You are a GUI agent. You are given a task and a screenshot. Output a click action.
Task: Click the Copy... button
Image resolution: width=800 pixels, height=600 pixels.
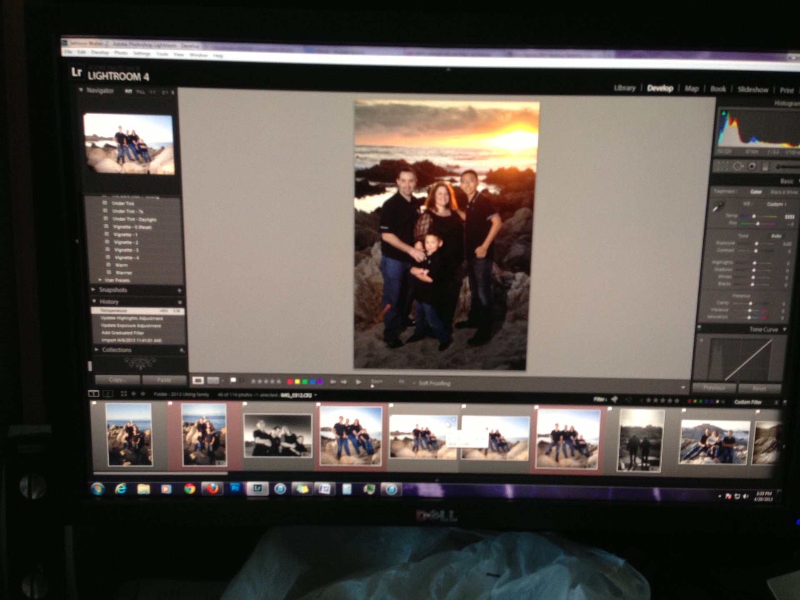click(x=117, y=380)
